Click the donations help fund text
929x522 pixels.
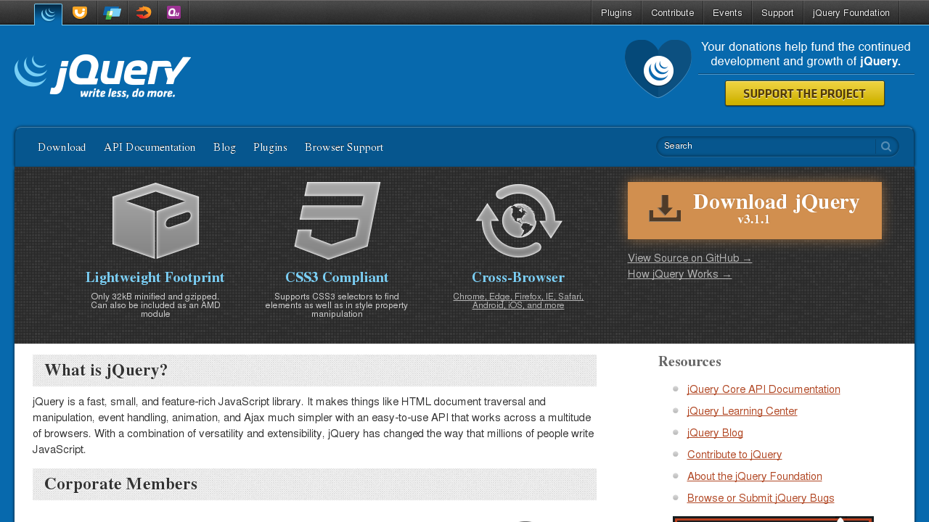(806, 54)
